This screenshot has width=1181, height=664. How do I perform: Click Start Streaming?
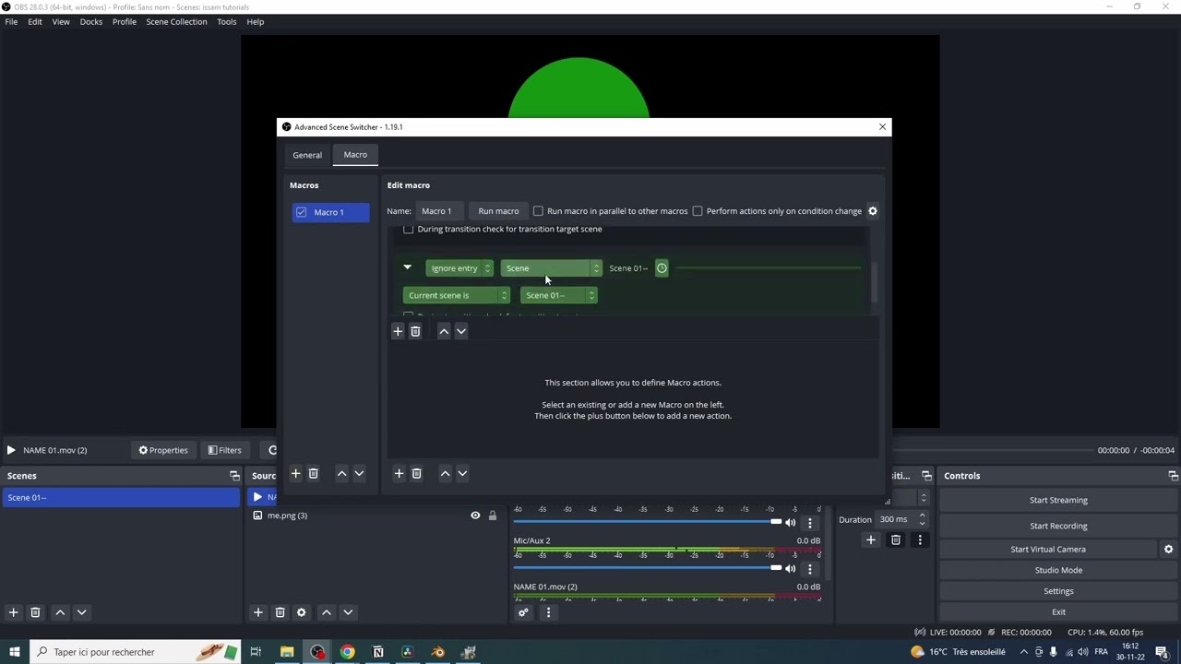(x=1058, y=500)
